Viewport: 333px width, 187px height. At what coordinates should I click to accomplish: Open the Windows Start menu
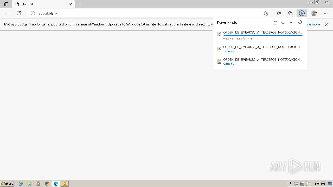click(x=7, y=184)
